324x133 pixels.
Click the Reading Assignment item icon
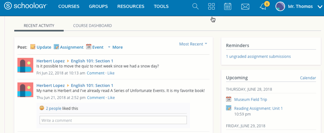(x=229, y=108)
